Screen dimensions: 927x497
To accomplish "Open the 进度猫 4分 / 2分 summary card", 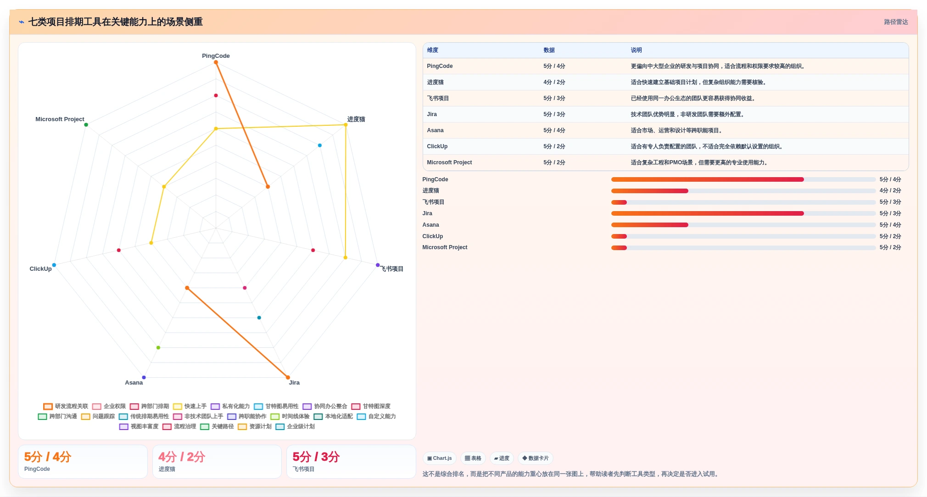I will click(217, 462).
